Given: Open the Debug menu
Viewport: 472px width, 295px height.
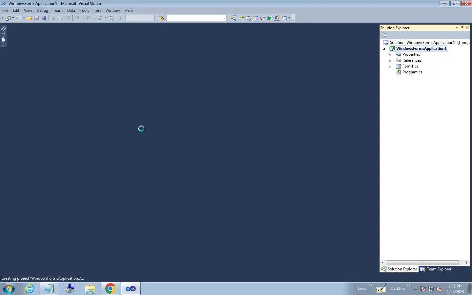Looking at the screenshot, I should point(42,10).
